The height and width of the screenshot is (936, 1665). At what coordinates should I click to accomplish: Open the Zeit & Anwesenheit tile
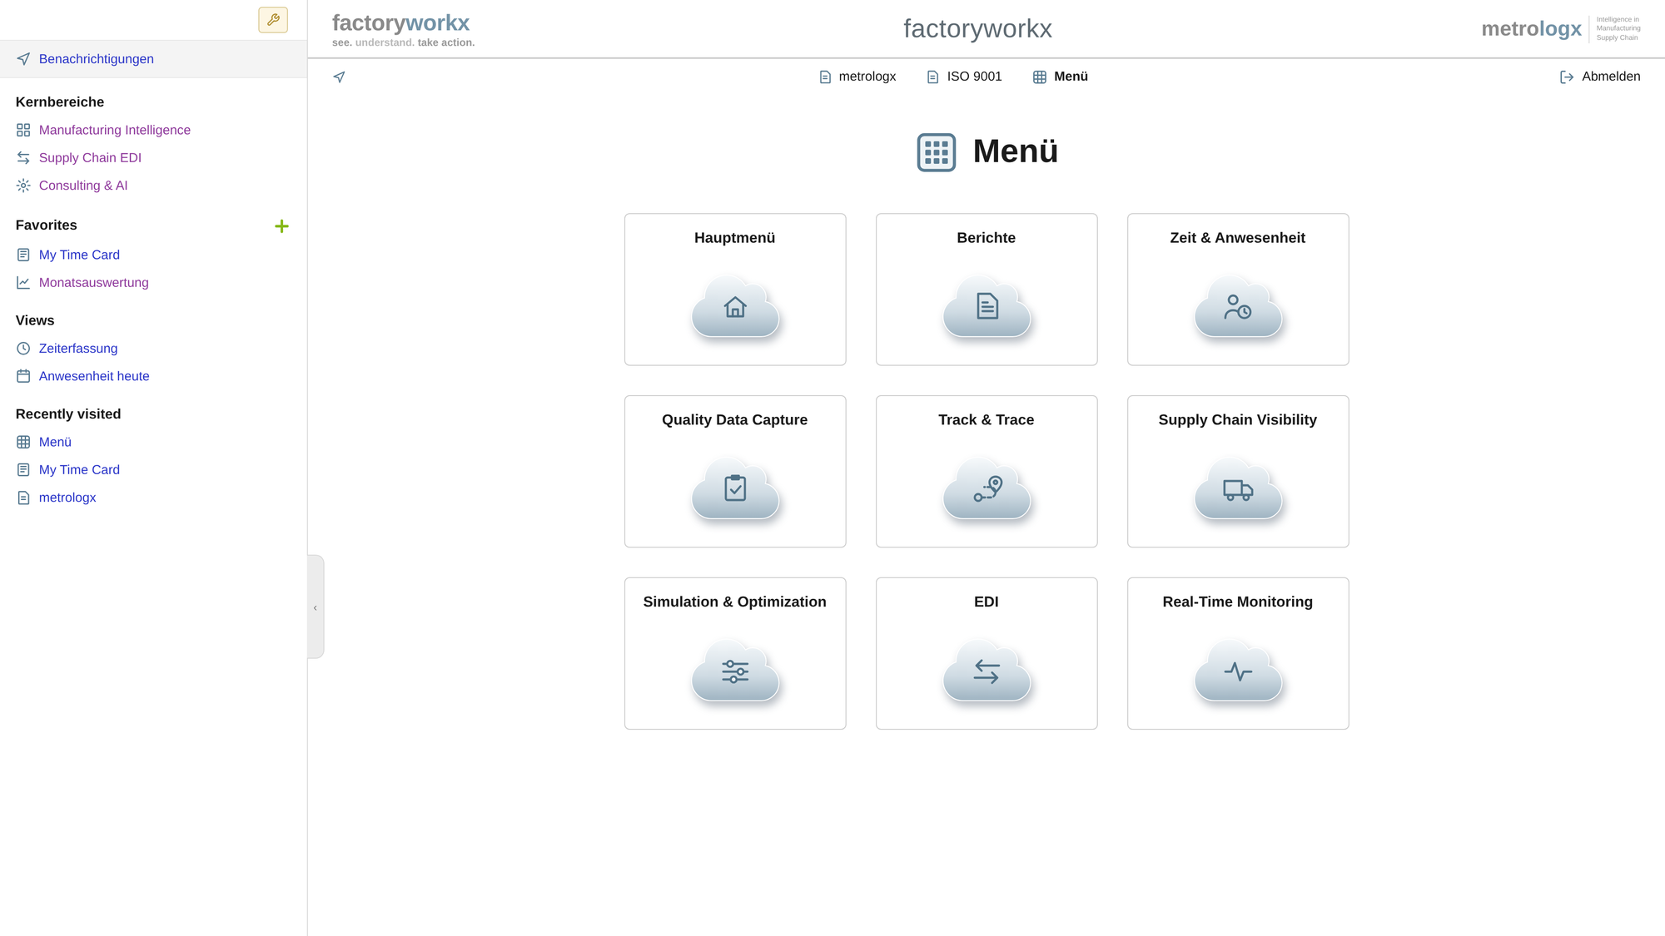pos(1238,290)
